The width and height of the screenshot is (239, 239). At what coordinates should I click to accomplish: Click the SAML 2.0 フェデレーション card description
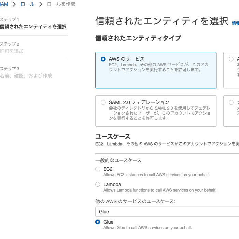tap(159, 113)
